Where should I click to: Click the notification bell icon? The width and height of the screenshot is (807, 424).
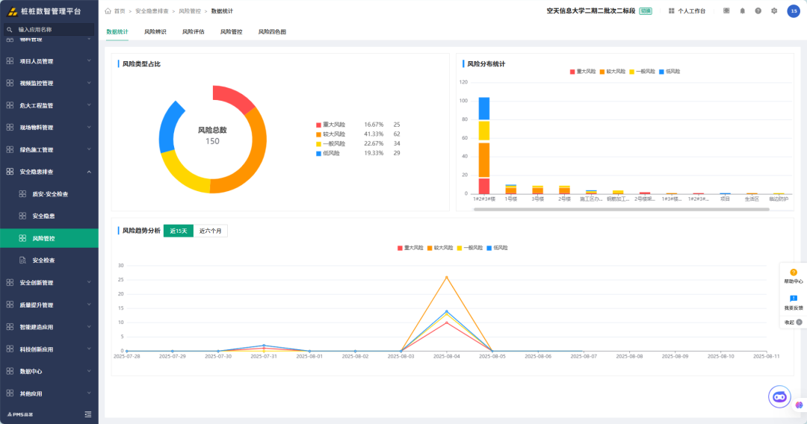pyautogui.click(x=742, y=10)
